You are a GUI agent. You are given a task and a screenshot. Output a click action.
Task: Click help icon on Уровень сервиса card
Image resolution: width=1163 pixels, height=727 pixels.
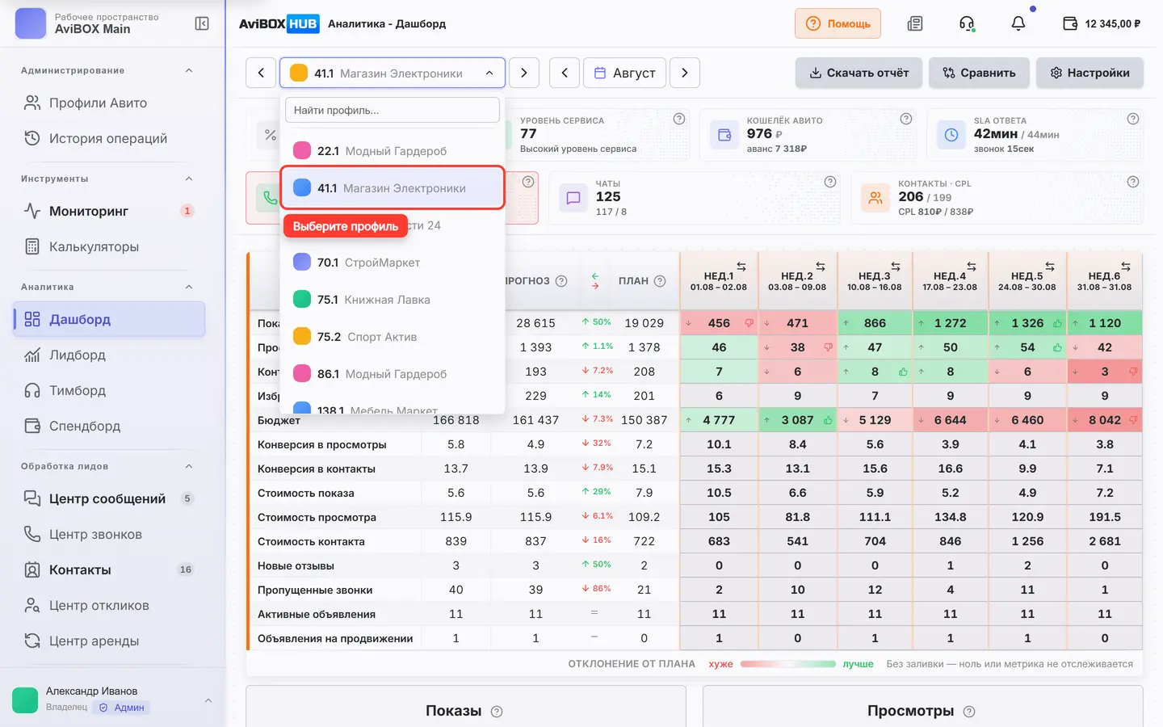coord(679,119)
